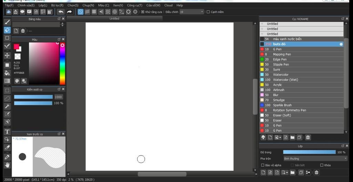Select the Sparkle Brush entry
The image size is (353, 182).
[301, 105]
